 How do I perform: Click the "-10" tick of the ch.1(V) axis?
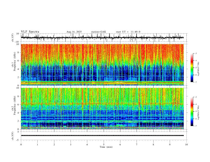17,42
